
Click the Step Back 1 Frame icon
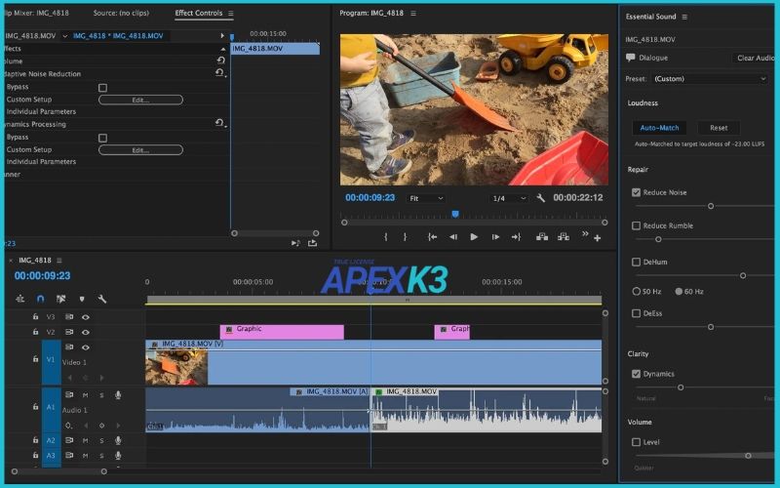[453, 237]
